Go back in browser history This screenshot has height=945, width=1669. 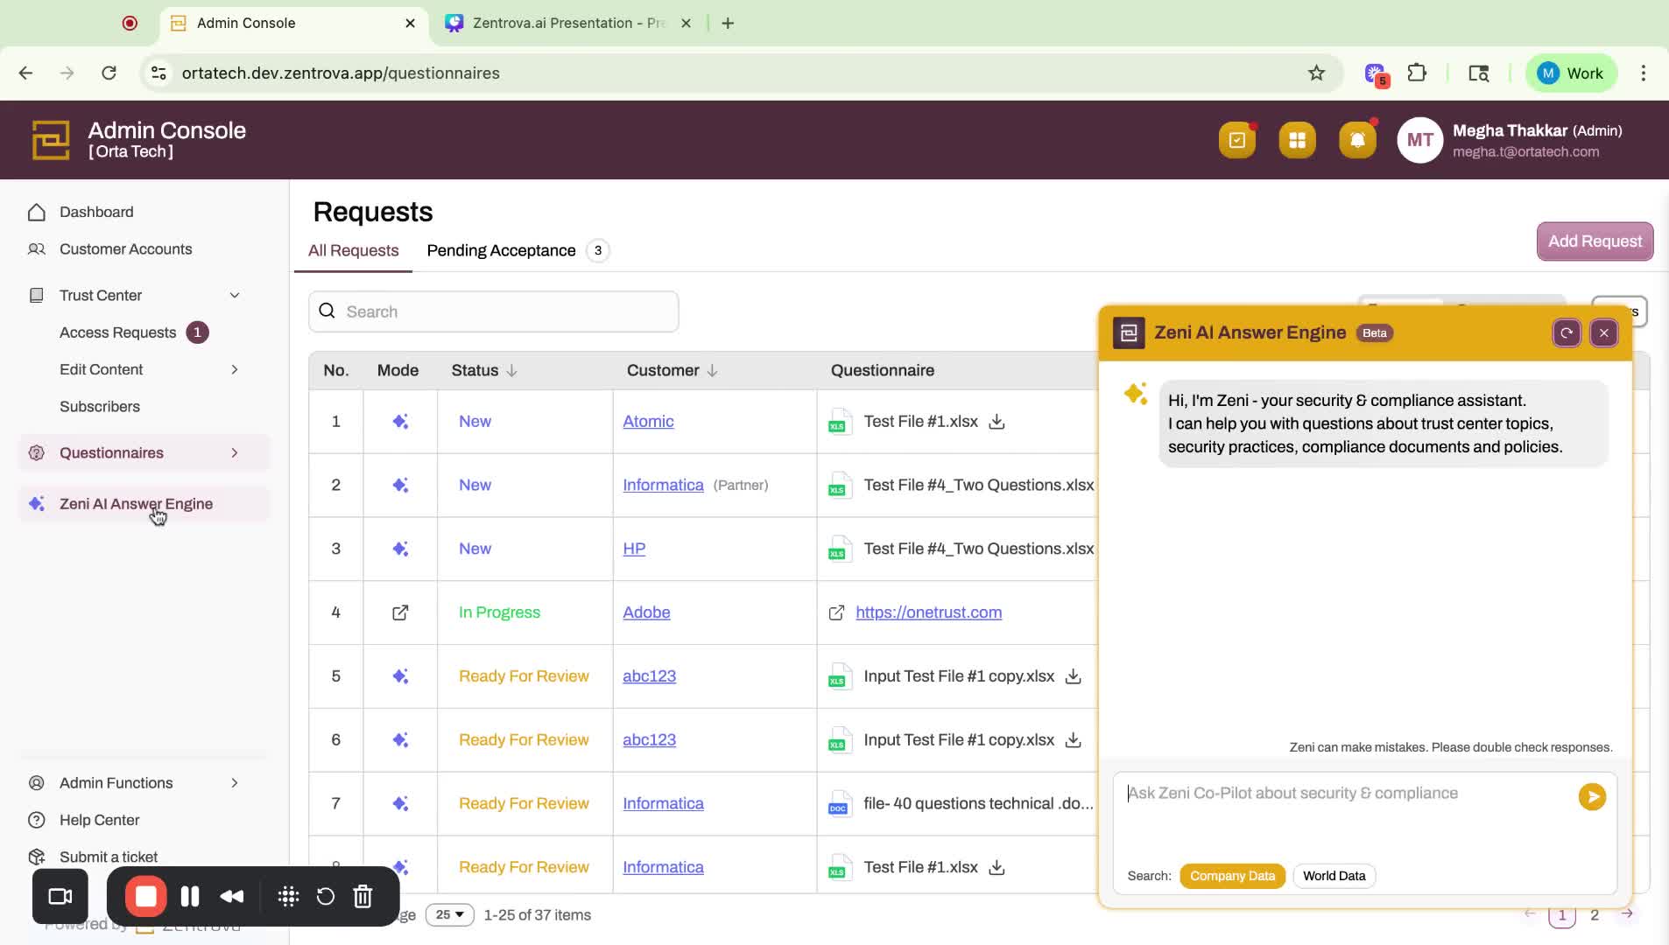click(x=25, y=73)
